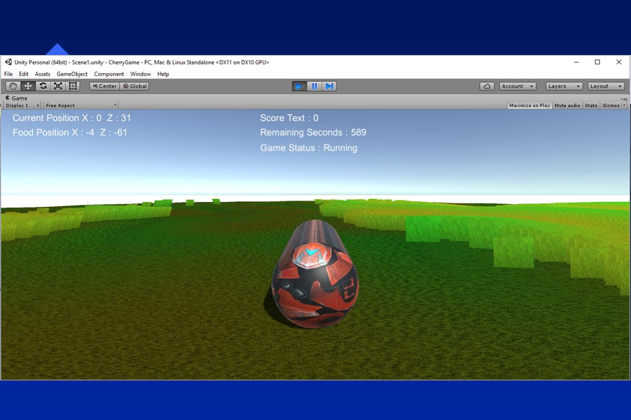Image resolution: width=631 pixels, height=420 pixels.
Task: Open the File menu
Action: [9, 74]
